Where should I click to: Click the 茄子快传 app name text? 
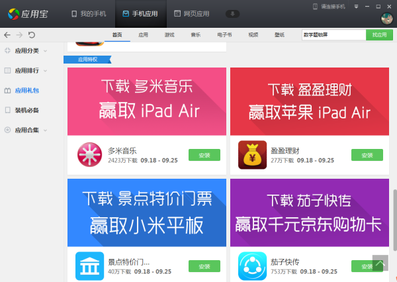point(285,262)
